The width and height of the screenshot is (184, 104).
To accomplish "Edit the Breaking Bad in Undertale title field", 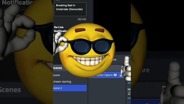I will tap(70, 9).
